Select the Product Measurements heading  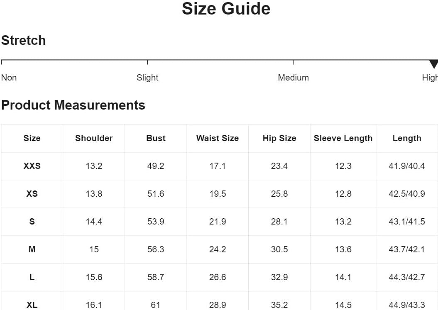tap(73, 105)
